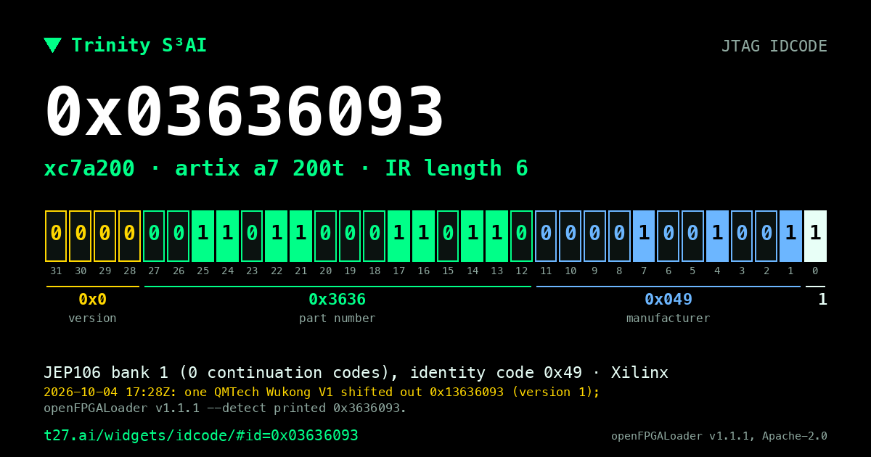Viewport: 871px width, 457px height.
Task: Toggle version bit 28
Action: point(129,236)
